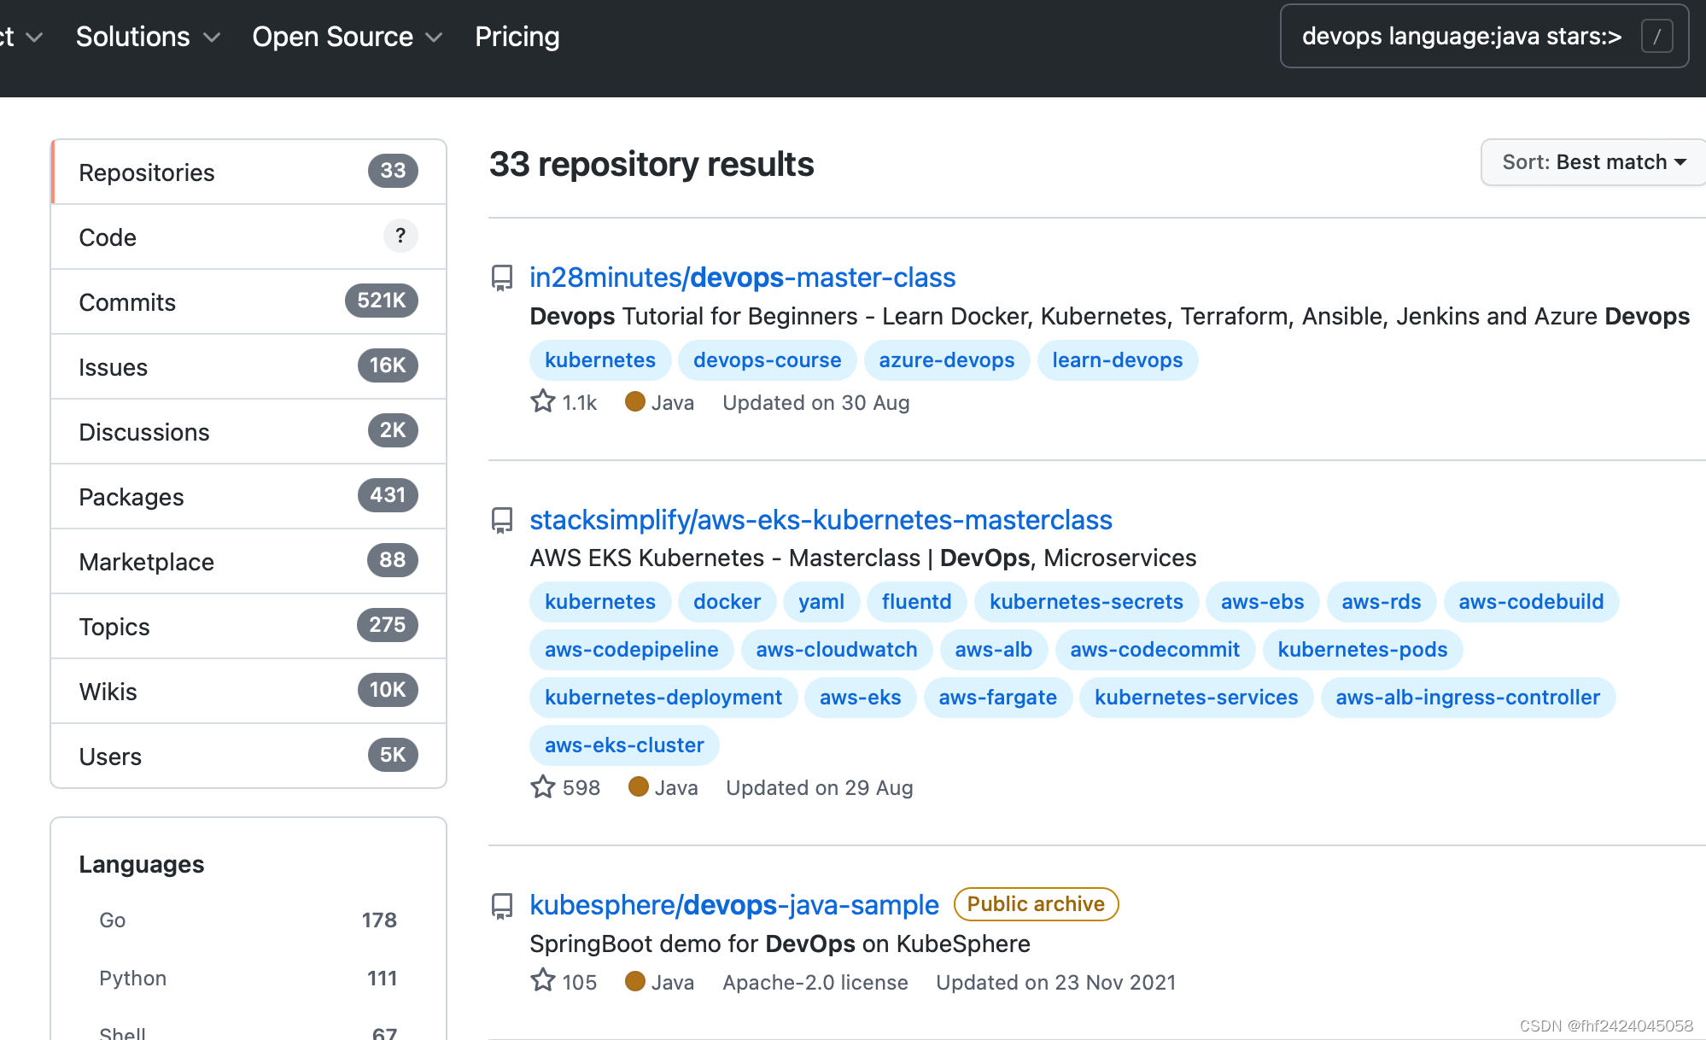
Task: Select the Code filter
Action: pos(248,237)
